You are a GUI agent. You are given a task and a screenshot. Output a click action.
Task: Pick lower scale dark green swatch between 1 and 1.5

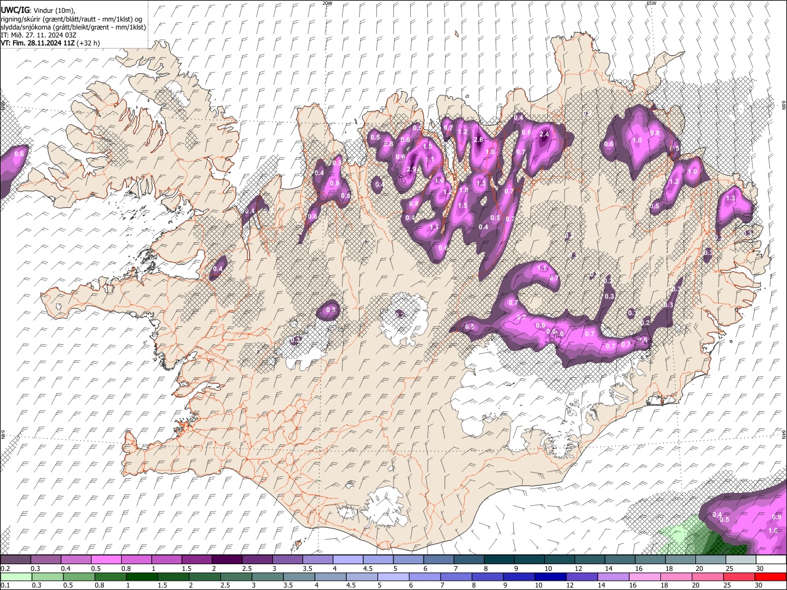point(142,576)
